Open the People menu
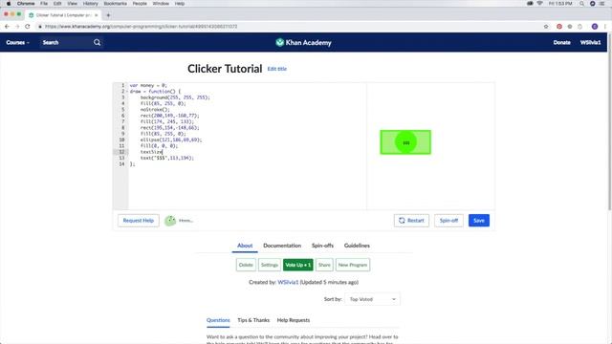Image resolution: width=612 pixels, height=344 pixels. coord(140,4)
